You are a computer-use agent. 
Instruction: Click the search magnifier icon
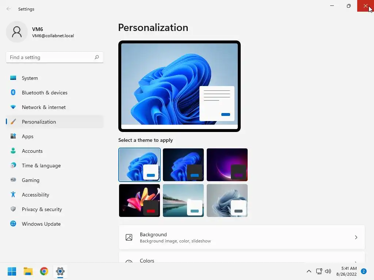96,57
